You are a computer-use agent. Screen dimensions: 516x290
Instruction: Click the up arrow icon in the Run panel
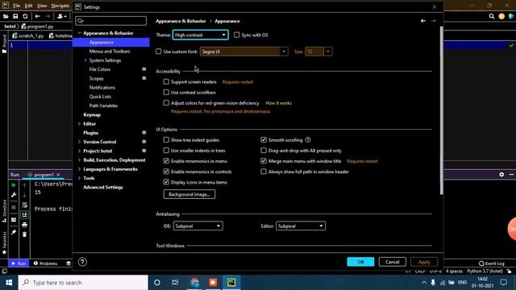25,185
